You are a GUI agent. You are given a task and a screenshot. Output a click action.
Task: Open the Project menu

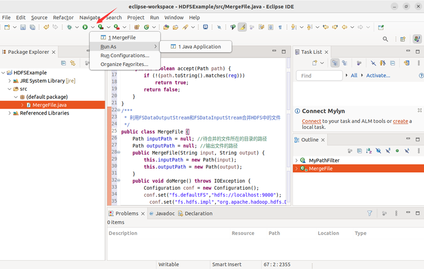(136, 18)
